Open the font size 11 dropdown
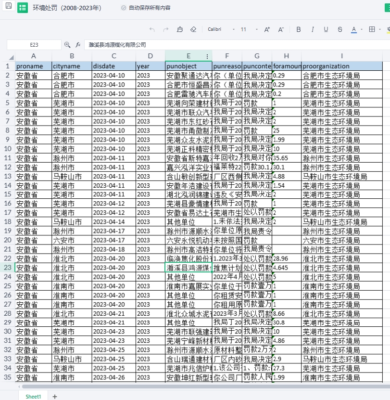Screen dimensions: 390x400 pos(248,29)
